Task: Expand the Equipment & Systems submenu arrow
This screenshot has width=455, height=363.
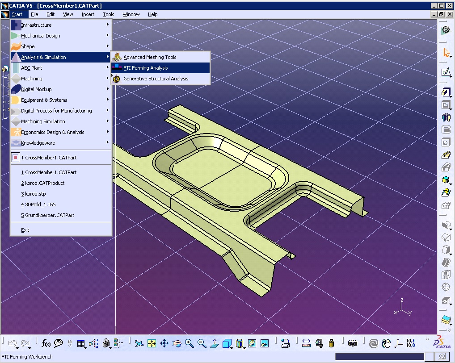Action: click(107, 100)
